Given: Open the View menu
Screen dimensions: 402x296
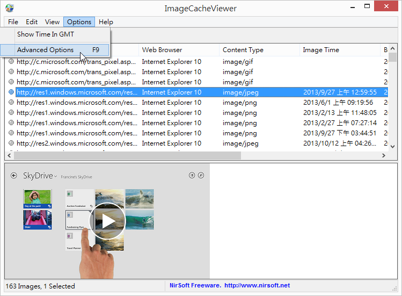Looking at the screenshot, I should pos(52,22).
